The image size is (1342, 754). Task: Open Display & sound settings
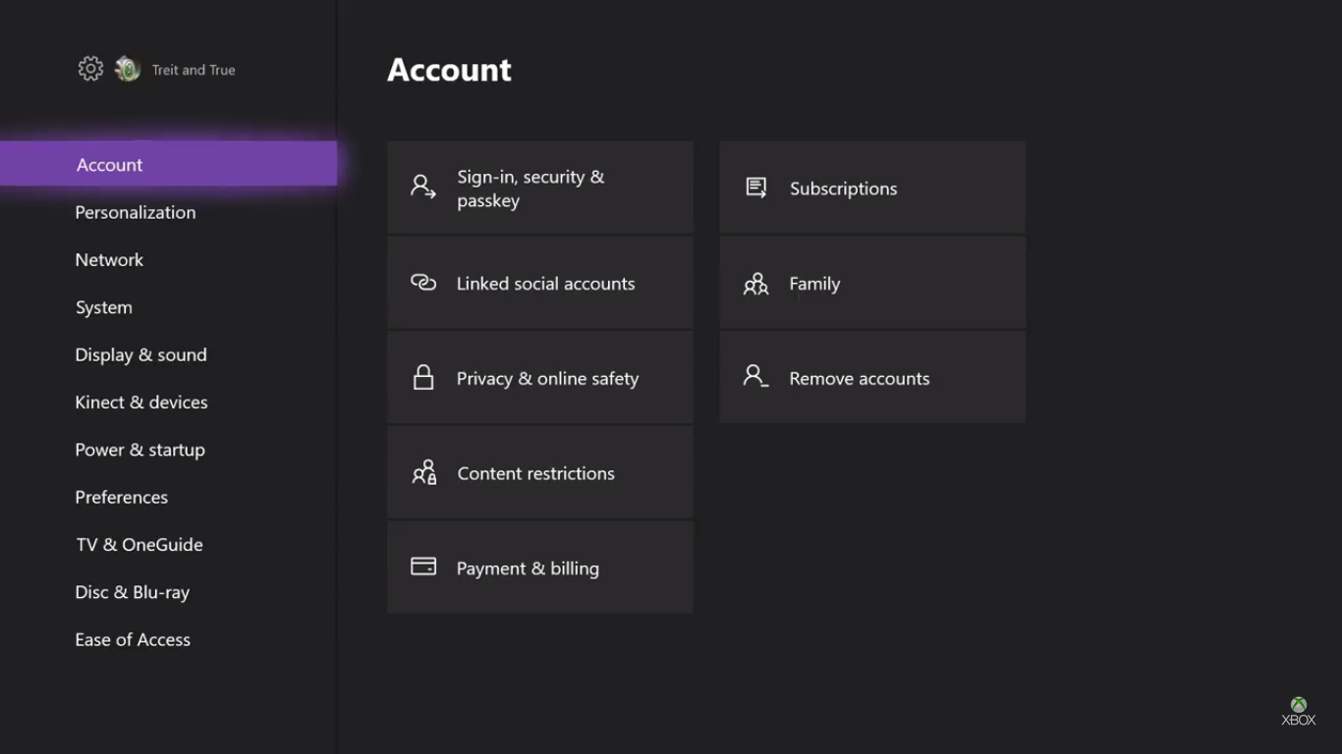point(140,354)
